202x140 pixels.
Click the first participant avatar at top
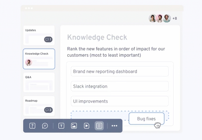click(x=153, y=18)
